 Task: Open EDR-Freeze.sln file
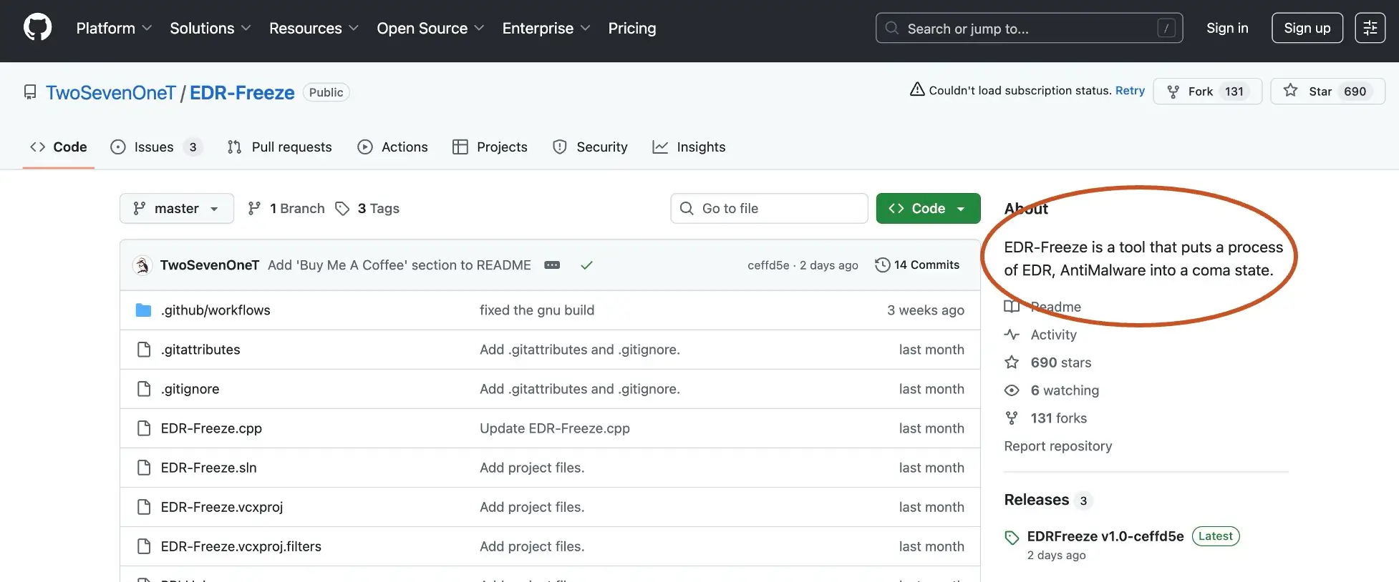(x=208, y=468)
